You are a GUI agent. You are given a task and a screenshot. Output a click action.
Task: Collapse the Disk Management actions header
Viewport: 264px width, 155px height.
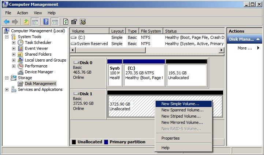pyautogui.click(x=258, y=39)
